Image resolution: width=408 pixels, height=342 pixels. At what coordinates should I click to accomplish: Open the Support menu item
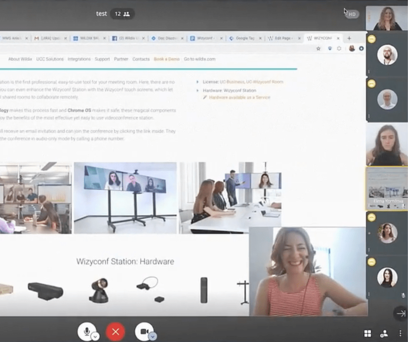coord(102,59)
